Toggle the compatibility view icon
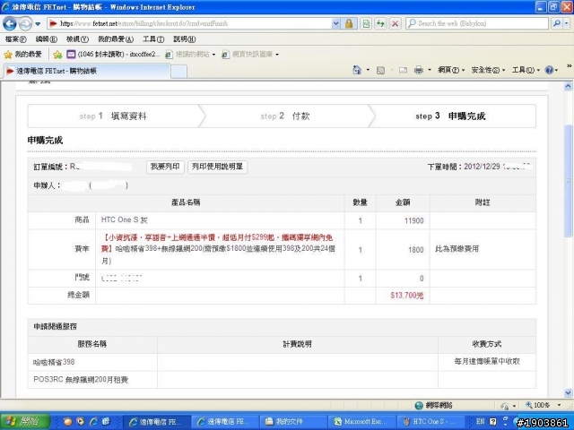Viewport: 574px width, 430px height. tap(366, 24)
